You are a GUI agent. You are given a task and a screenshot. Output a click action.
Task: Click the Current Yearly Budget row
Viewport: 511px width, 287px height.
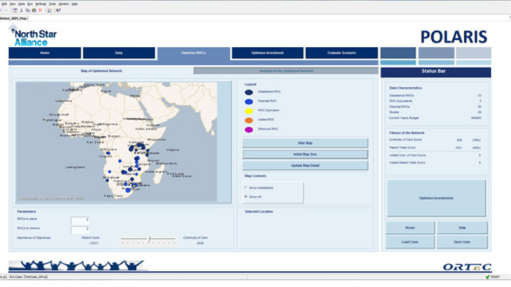pos(435,118)
